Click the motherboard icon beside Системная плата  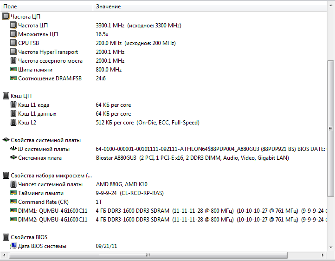click(13, 158)
